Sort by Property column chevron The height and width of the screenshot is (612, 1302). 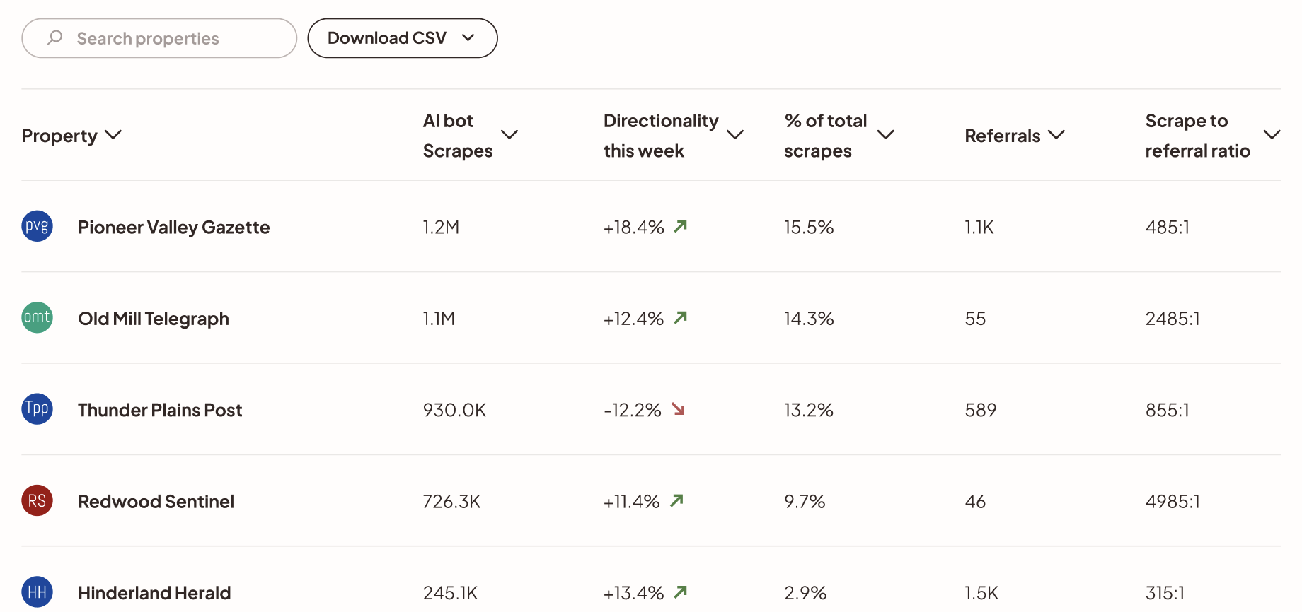click(113, 134)
